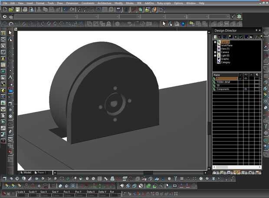Toggle visibility eye for layer 0
The height and width of the screenshot is (198, 269).
click(x=246, y=79)
